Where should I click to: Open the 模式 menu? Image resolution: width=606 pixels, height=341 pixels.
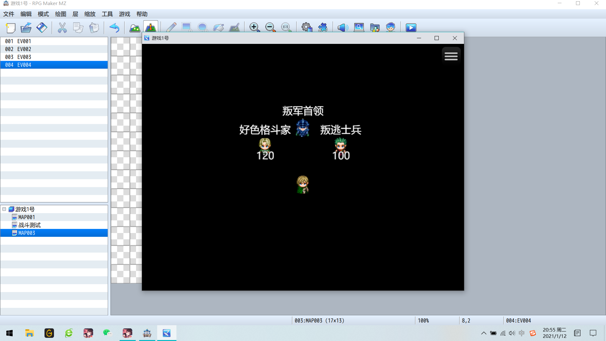pos(43,14)
